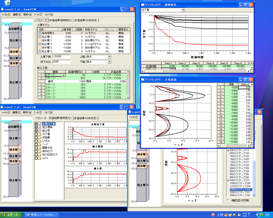
Task: Click folder icon beside ひずみ in result tree
Action: (x=40, y=141)
